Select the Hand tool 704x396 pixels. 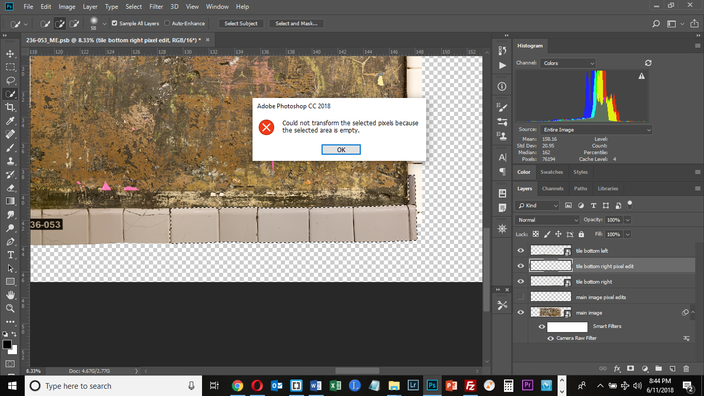coord(10,295)
